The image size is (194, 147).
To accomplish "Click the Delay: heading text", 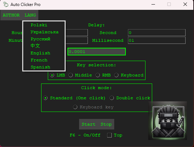I will (97, 25).
